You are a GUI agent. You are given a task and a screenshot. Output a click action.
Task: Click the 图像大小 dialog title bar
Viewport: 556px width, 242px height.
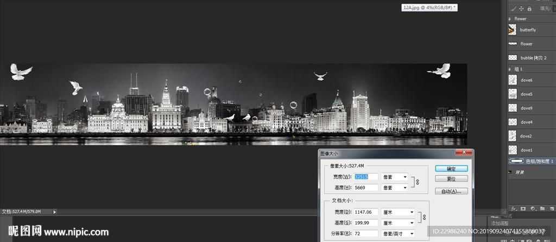tap(395, 153)
